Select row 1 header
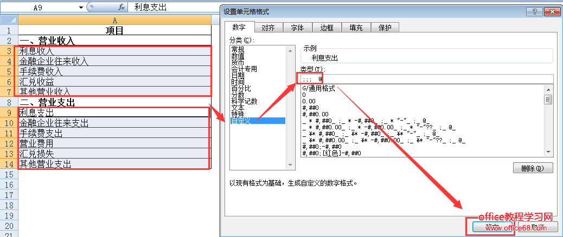 click(x=9, y=30)
